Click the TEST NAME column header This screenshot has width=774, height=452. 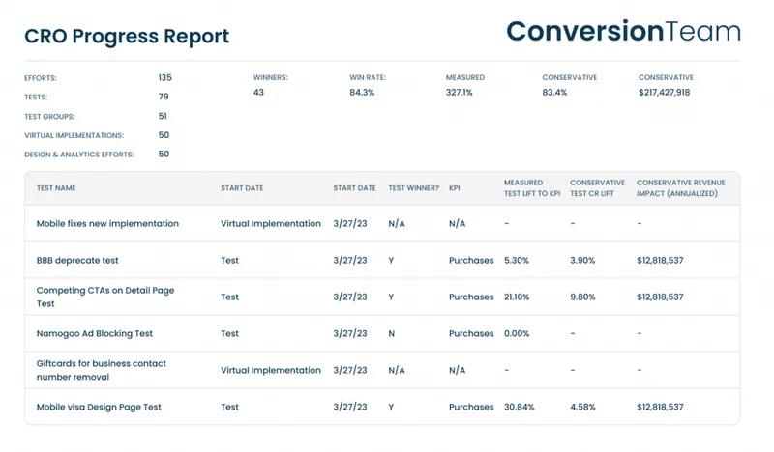click(56, 188)
